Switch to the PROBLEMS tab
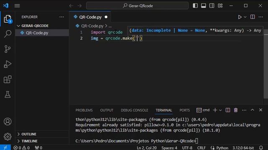The width and height of the screenshot is (268, 150). click(x=84, y=110)
